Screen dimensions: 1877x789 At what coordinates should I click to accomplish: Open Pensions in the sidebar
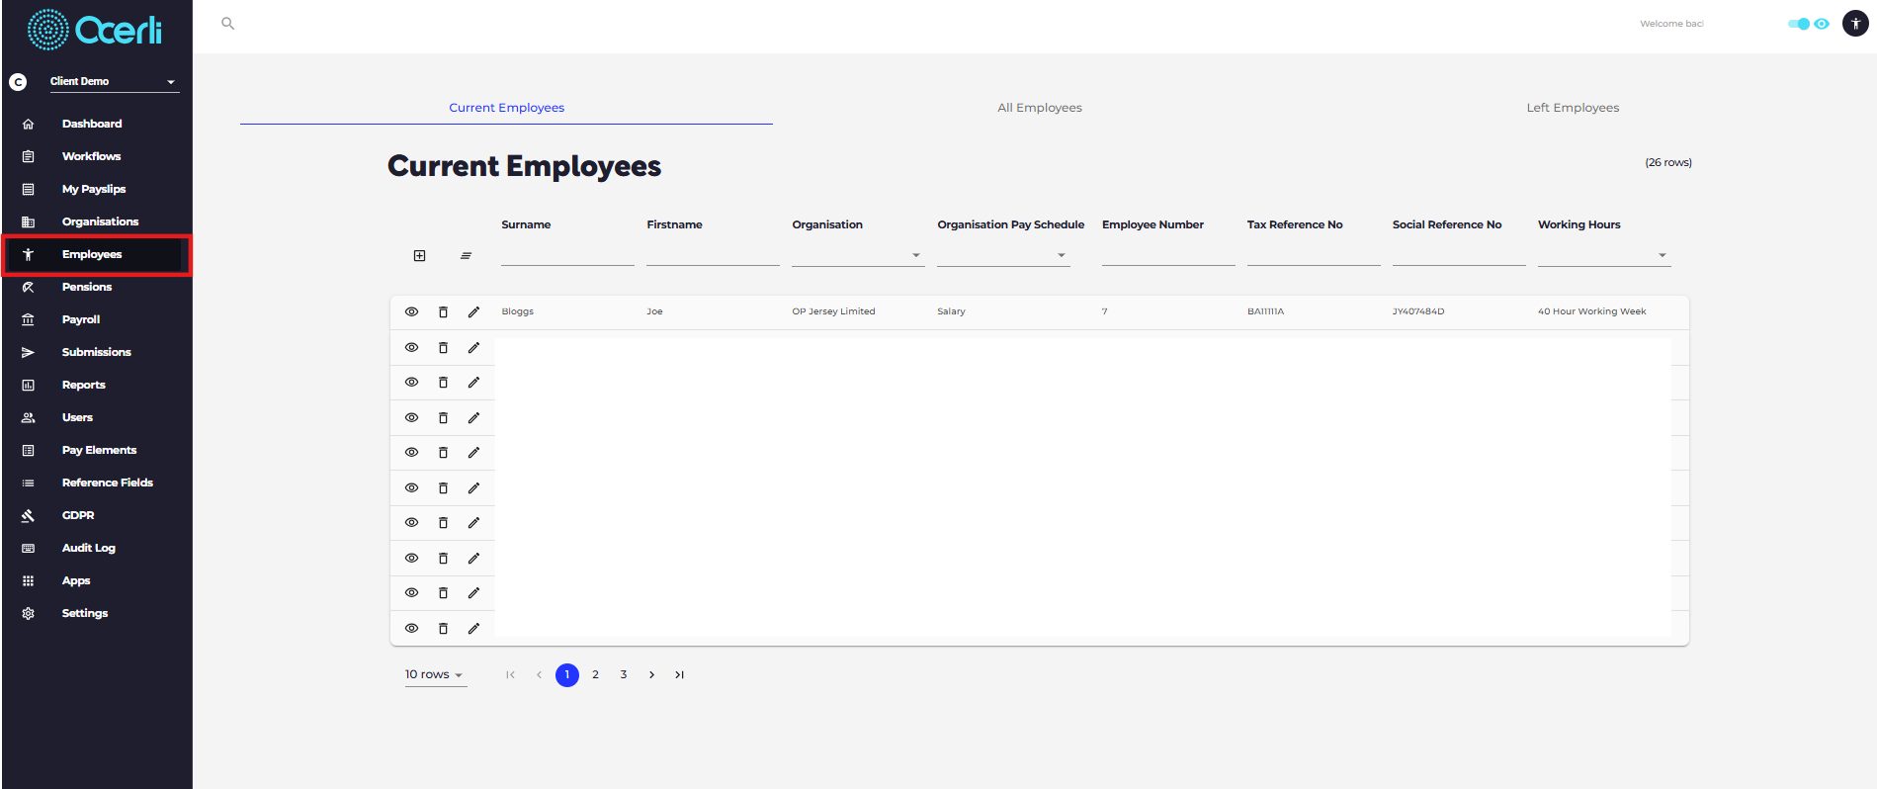pos(87,287)
